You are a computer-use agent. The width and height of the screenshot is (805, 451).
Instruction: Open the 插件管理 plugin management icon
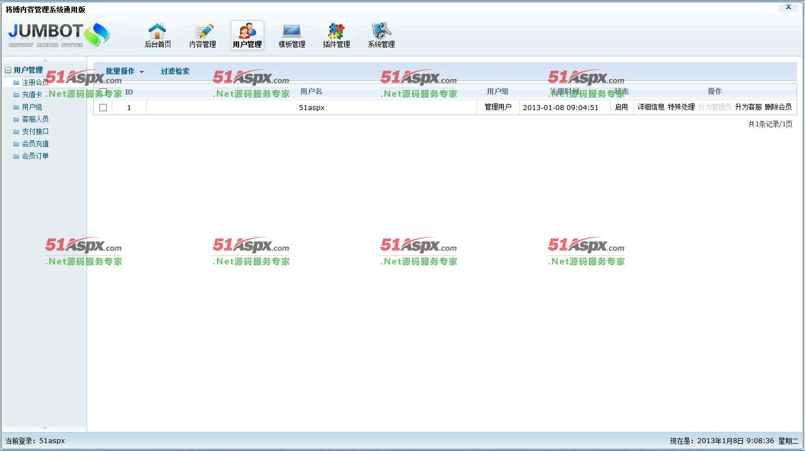click(336, 36)
